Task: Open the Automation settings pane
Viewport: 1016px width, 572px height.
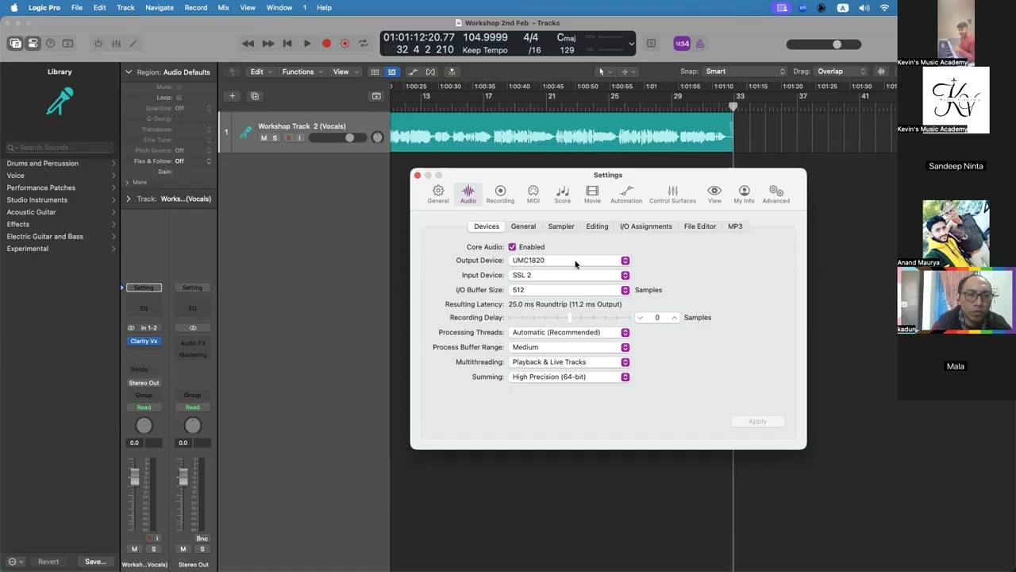Action: point(626,194)
